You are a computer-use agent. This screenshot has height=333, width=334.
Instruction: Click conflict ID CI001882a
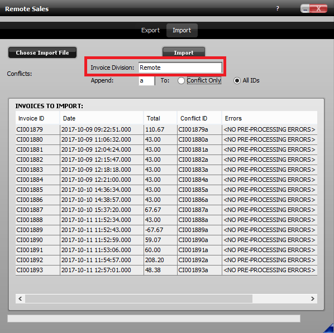[x=193, y=160]
